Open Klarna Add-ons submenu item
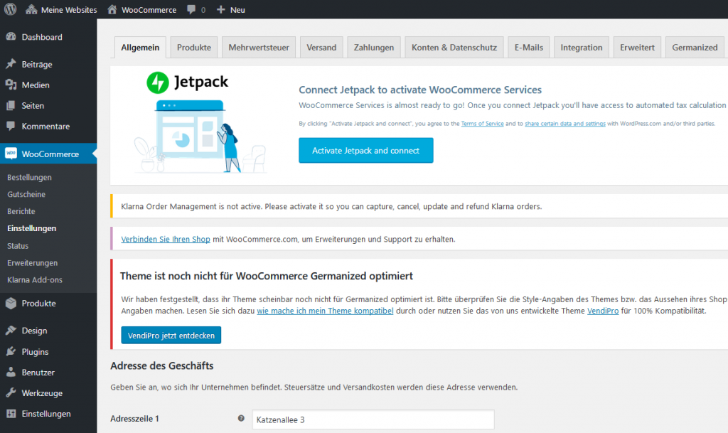728x433 pixels. [x=34, y=280]
